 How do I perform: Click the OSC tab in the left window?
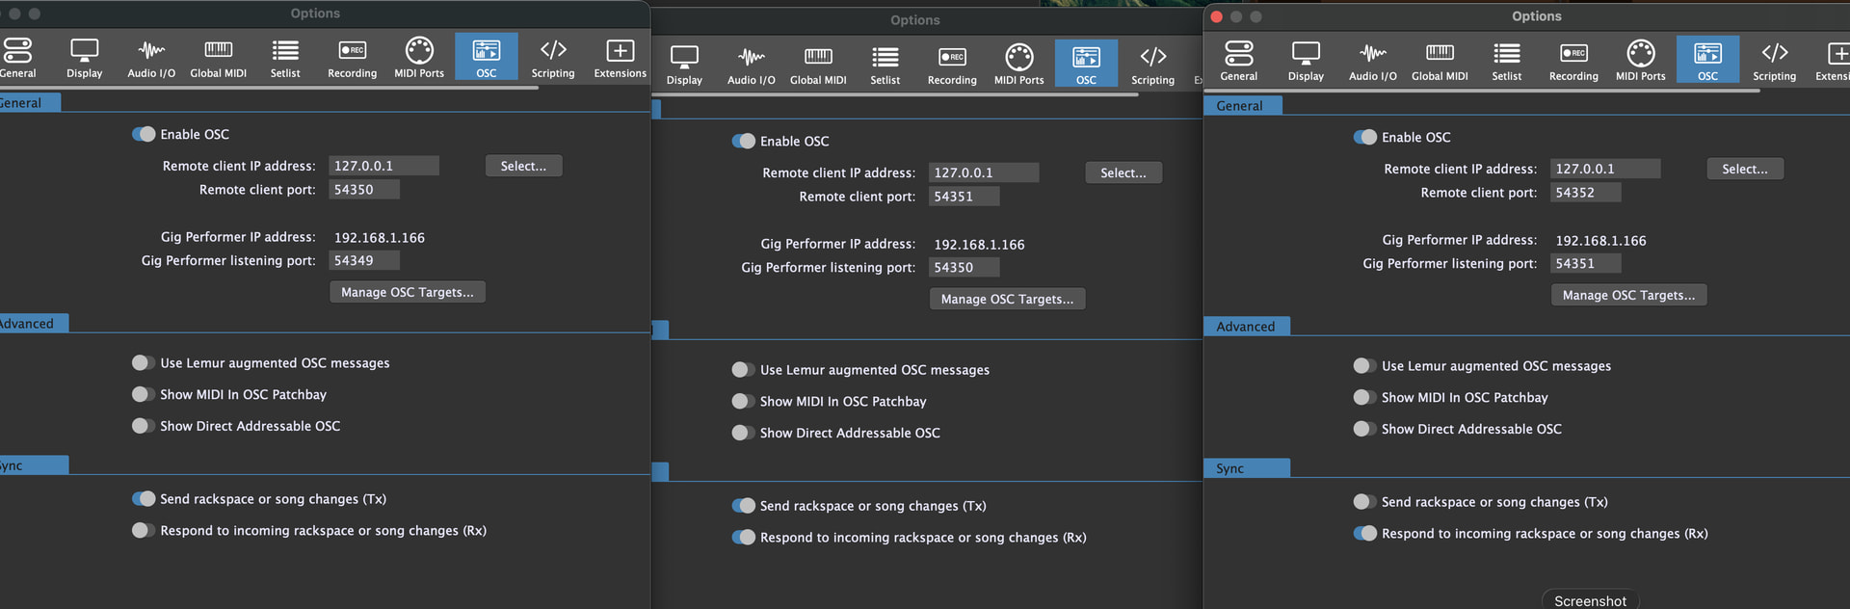486,58
